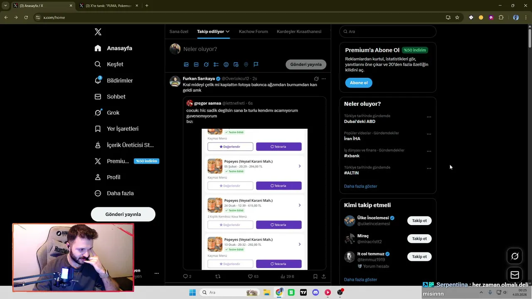Open options for #ALTIN trend
Image resolution: width=532 pixels, height=299 pixels.
[429, 169]
